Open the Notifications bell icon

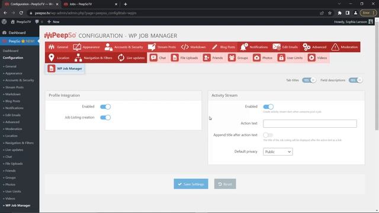pyautogui.click(x=243, y=47)
